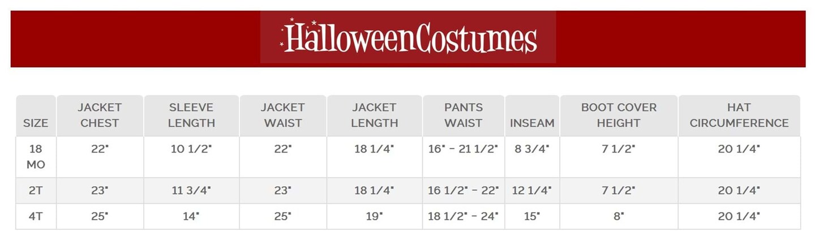Click the 8" boot cover height cell
Viewport: 815px width, 245px height.
point(619,216)
